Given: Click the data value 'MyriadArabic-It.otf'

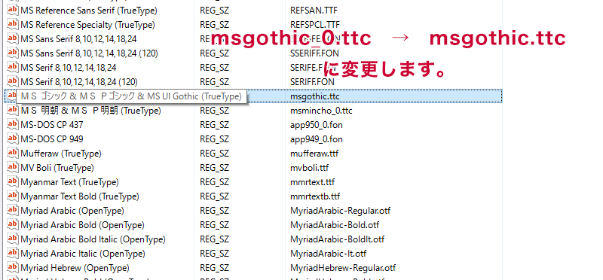Looking at the screenshot, I should click(329, 254).
